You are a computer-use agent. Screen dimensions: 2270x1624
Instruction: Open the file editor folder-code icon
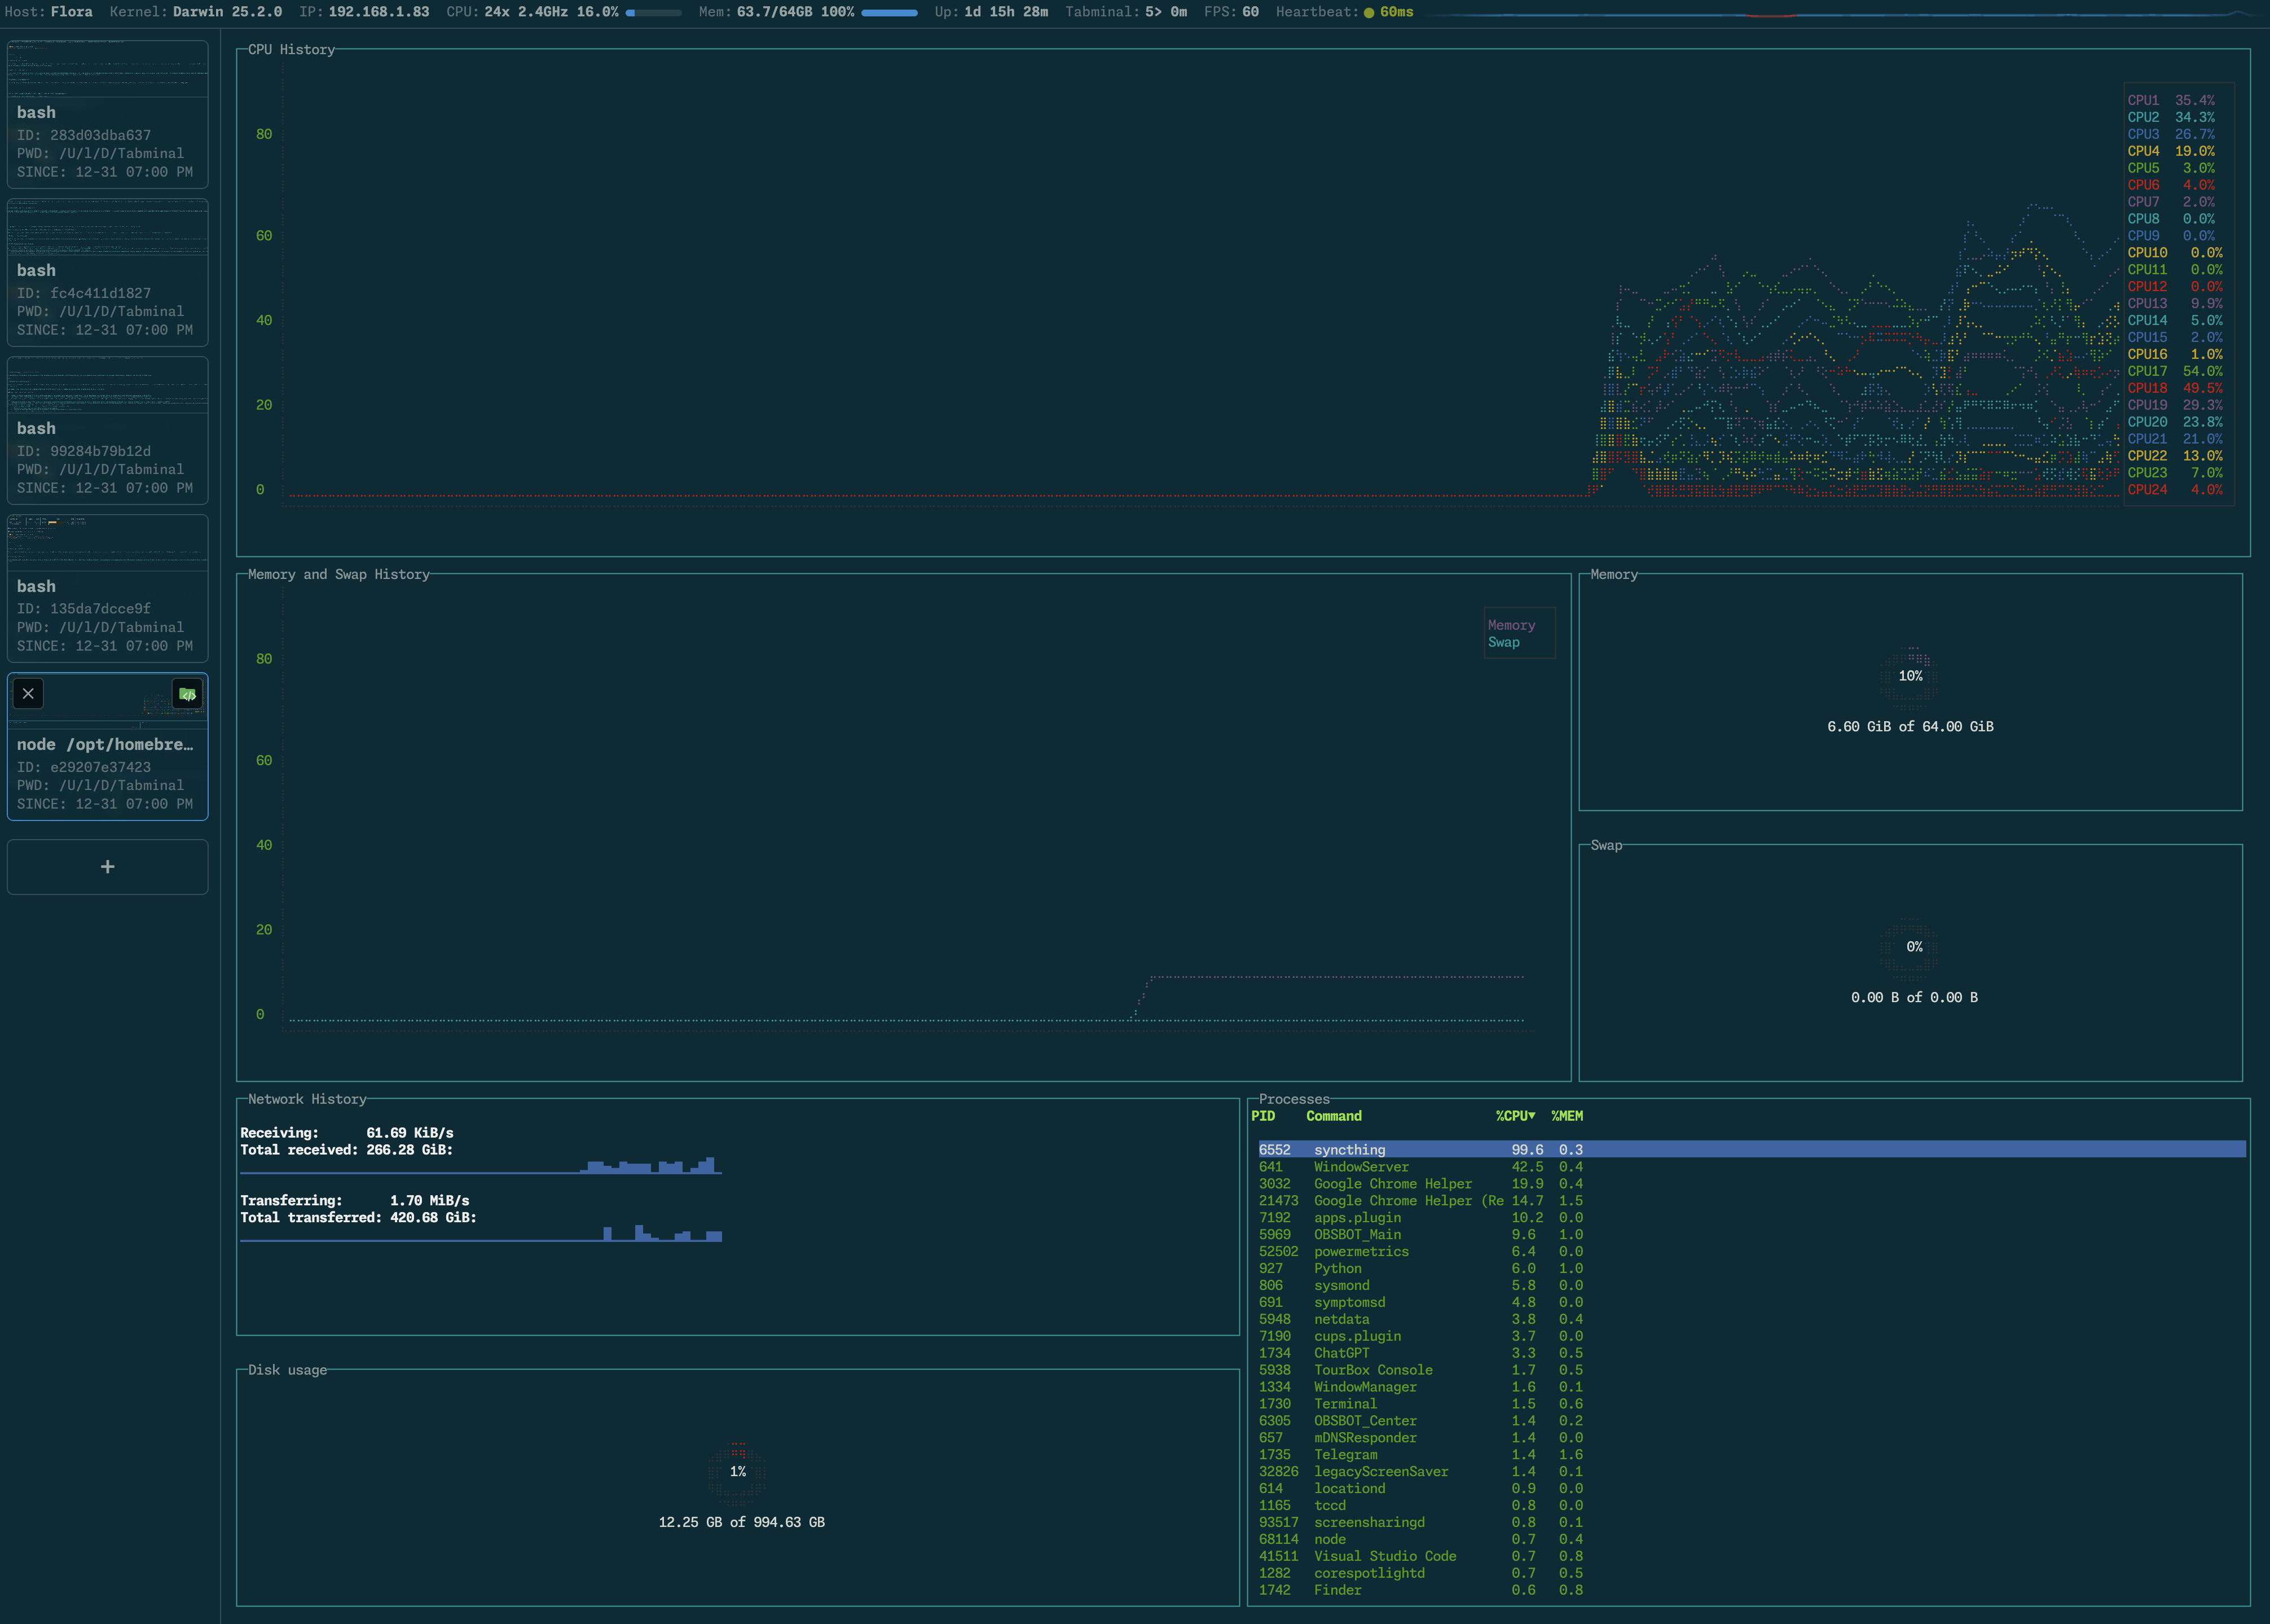[x=187, y=694]
